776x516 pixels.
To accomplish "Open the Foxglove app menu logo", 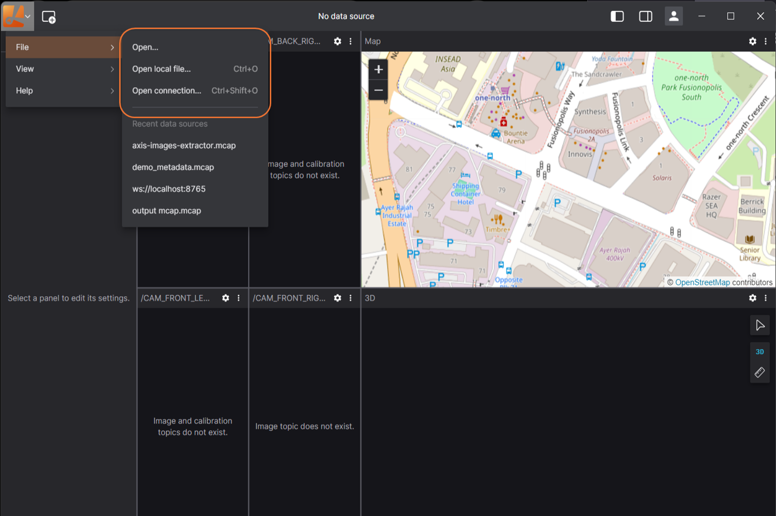I will (x=13, y=15).
